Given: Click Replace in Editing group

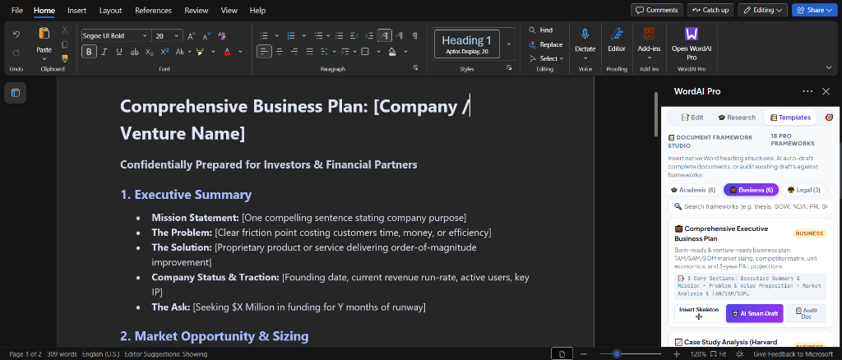Looking at the screenshot, I should pos(546,44).
